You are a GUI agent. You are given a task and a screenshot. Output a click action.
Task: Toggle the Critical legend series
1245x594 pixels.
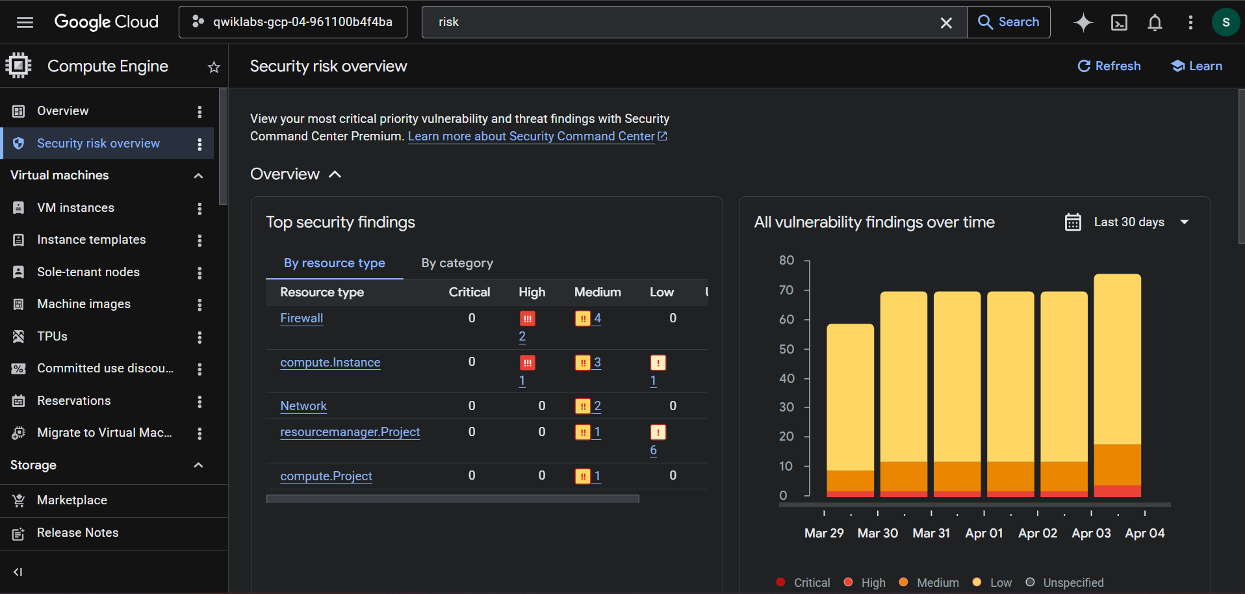(803, 583)
